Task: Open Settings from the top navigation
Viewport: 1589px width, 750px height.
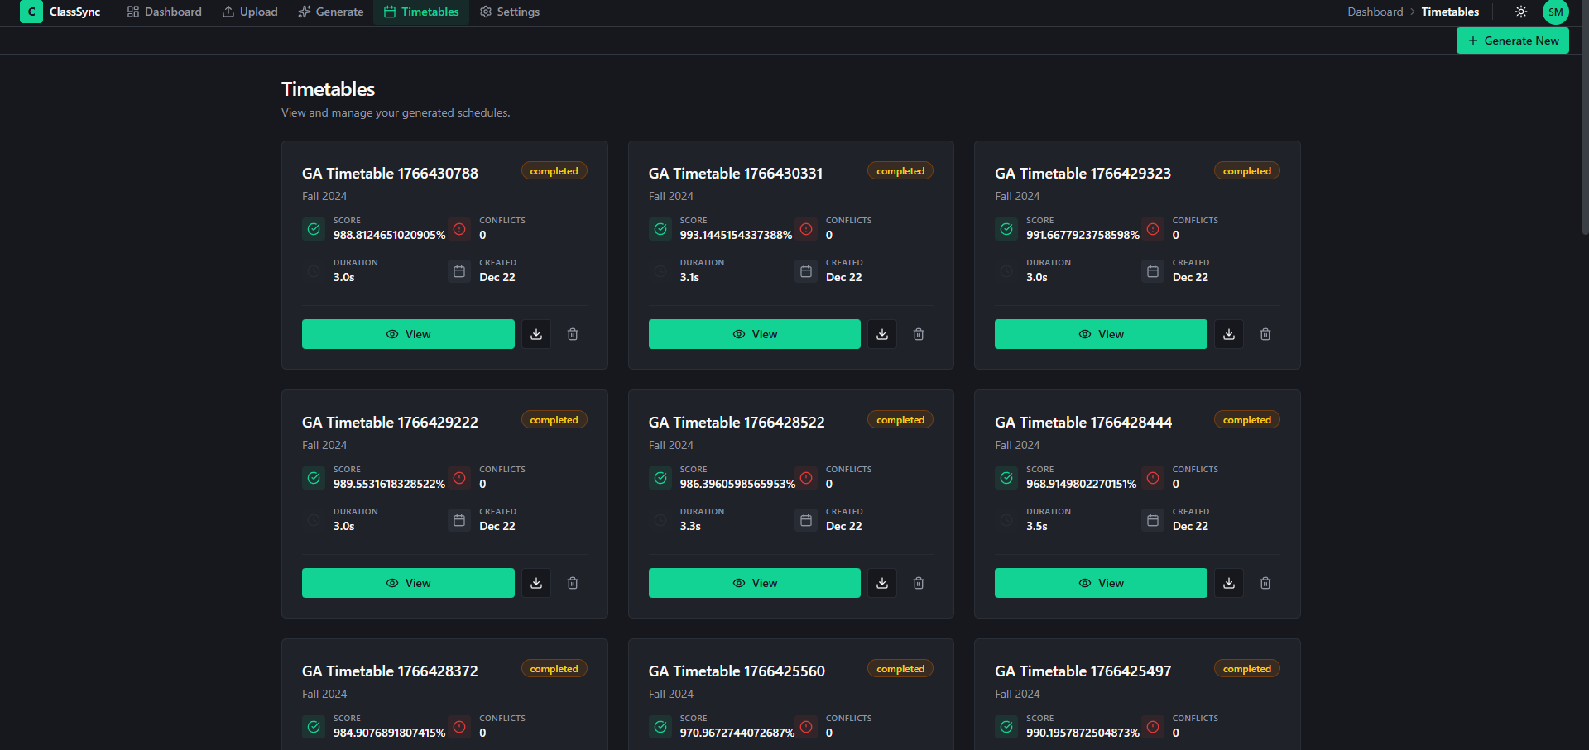Action: (510, 12)
